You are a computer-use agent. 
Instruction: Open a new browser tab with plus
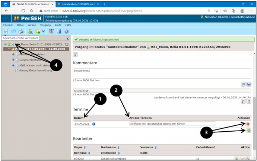[x=104, y=4]
